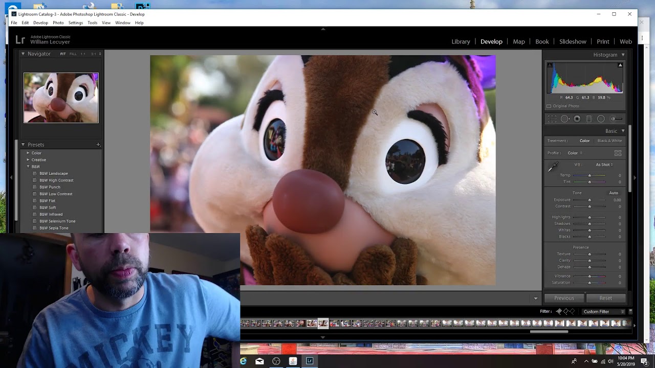Open the Mail app from taskbar

click(x=259, y=361)
